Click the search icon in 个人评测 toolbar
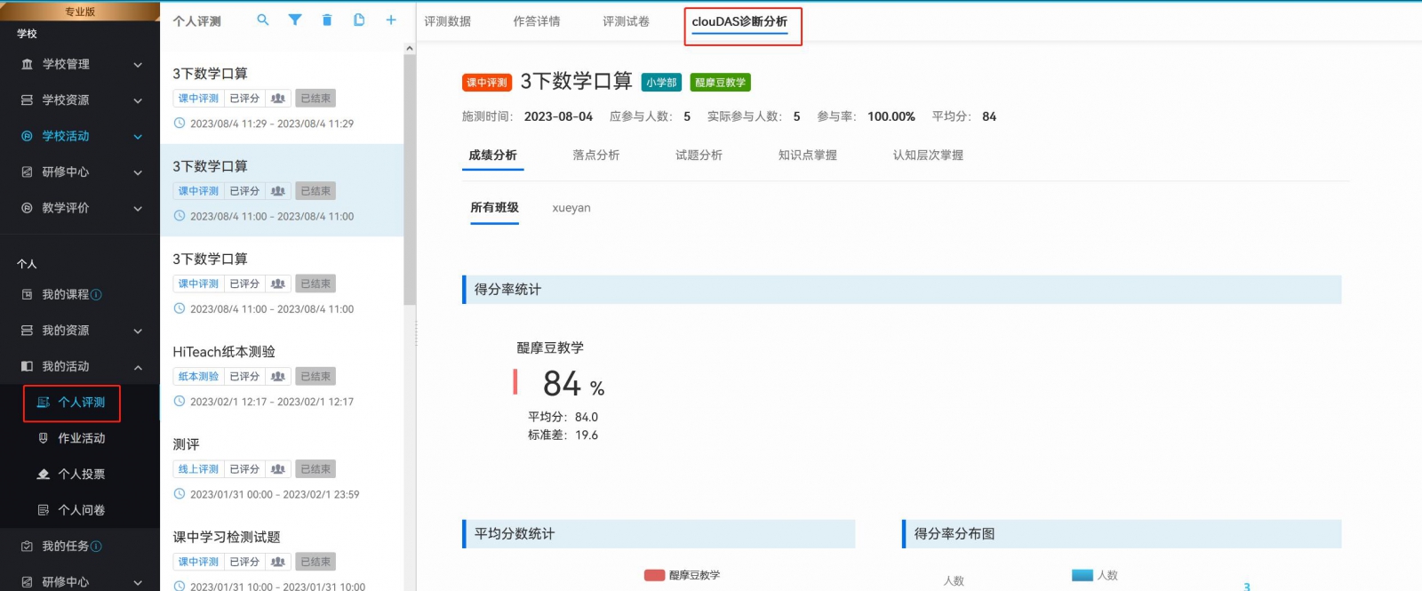The width and height of the screenshot is (1422, 591). (263, 20)
